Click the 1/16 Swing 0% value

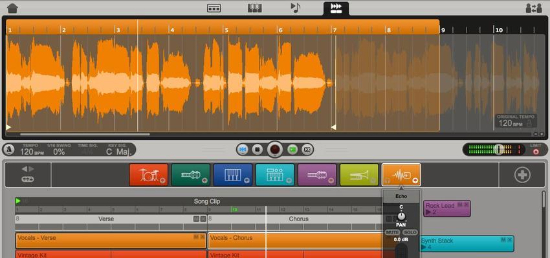tap(59, 152)
